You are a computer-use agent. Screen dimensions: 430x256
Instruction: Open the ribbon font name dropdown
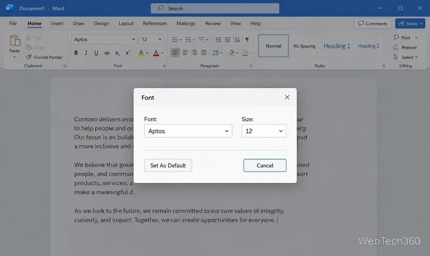[x=133, y=39]
